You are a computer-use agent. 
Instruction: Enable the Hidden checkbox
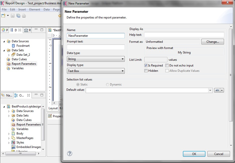[146, 70]
